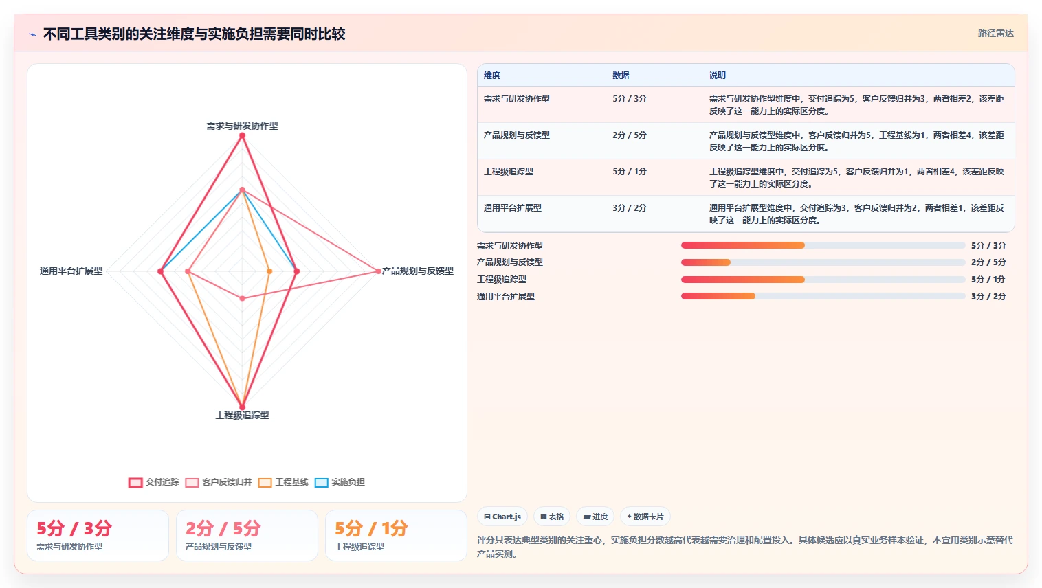The image size is (1042, 588).
Task: Select the 需求与研发协作型 table row name
Action: pos(516,99)
